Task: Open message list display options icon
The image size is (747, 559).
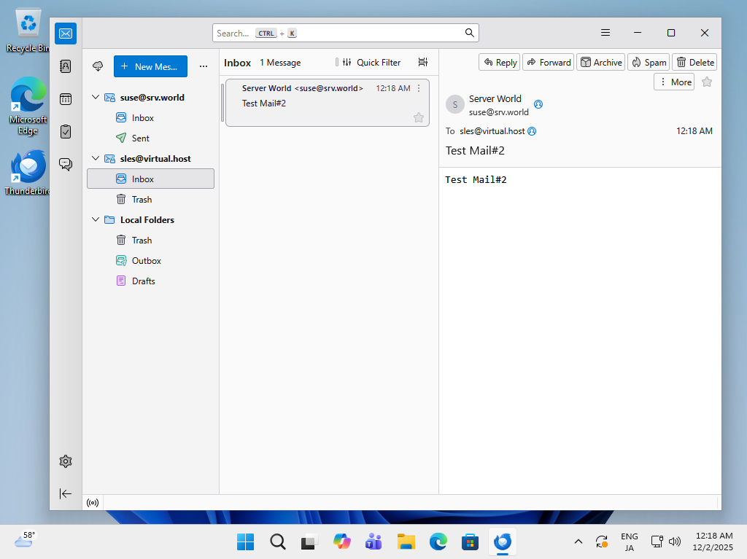Action: [x=423, y=63]
